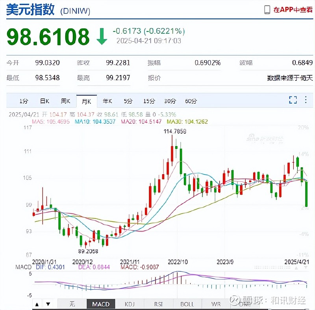This screenshot has height=310, width=315.
Task: Click the fullscreen chart icon
Action: click(x=293, y=100)
